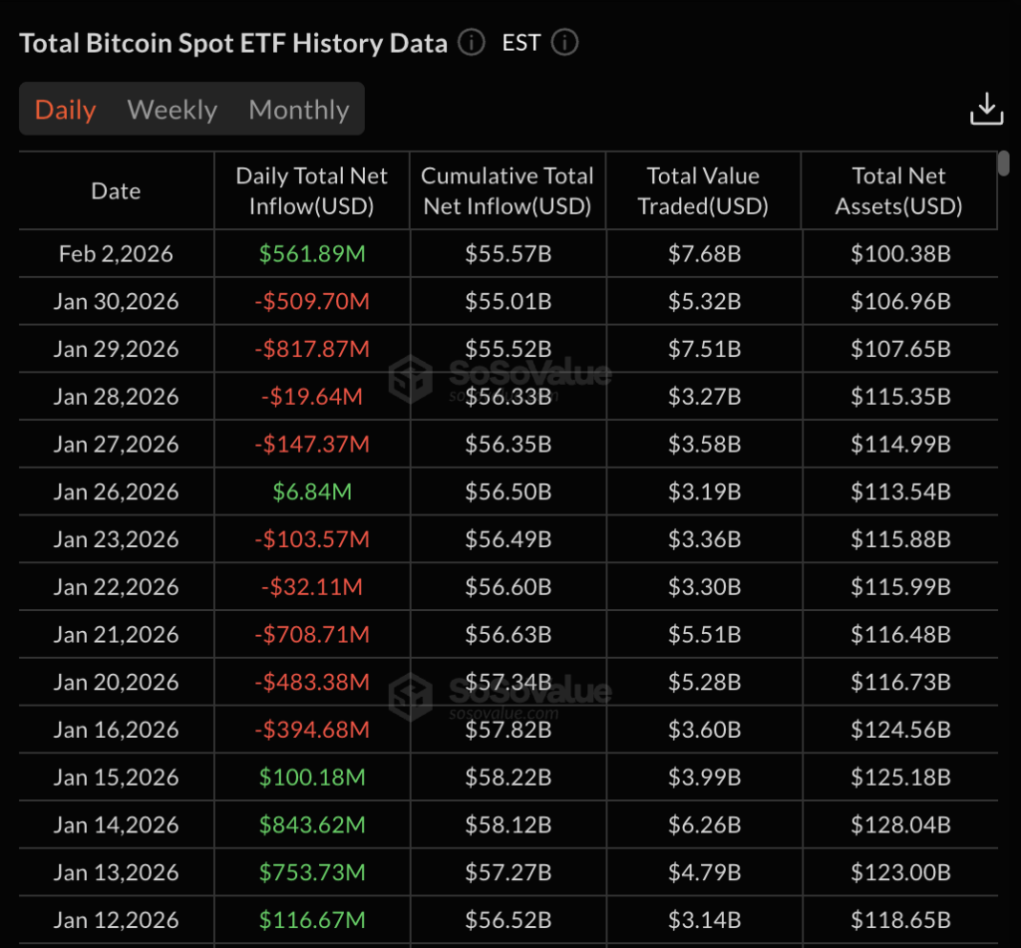This screenshot has width=1021, height=948.
Task: Click info icon beside EST label
Action: pos(564,43)
